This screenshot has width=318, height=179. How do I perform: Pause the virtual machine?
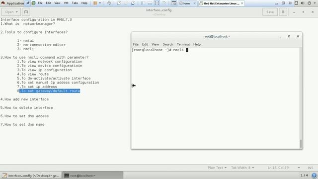(x=95, y=3)
